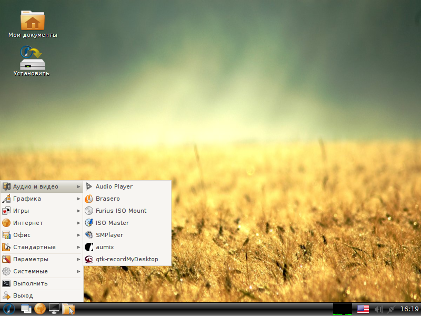The height and width of the screenshot is (316, 421).
Task: Click the monitor icon on the taskbar
Action: click(54, 309)
